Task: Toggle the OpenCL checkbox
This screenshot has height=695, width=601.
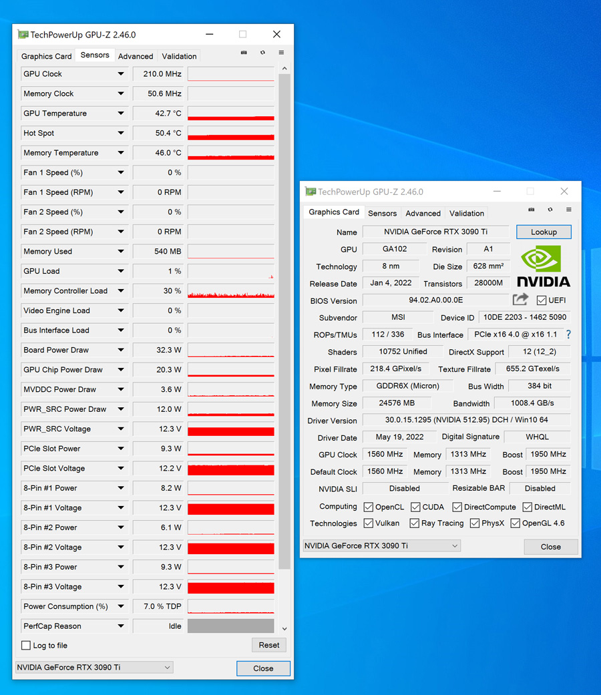Action: [x=369, y=507]
